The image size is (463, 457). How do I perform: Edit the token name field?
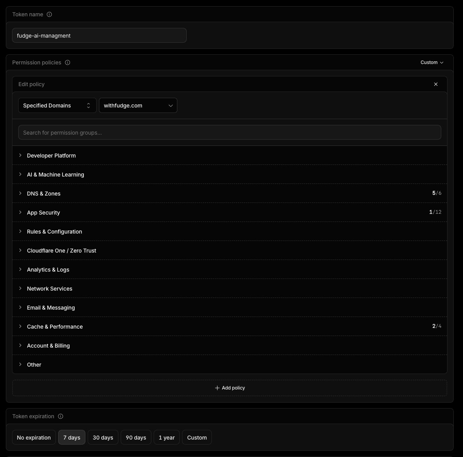tap(99, 35)
